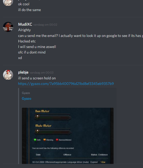Click the Ban Meter heading in preview
The width and height of the screenshot is (143, 168).
42,111
